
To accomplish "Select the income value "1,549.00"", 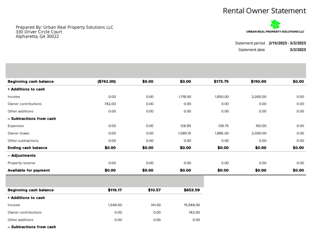I will click(115, 205).
